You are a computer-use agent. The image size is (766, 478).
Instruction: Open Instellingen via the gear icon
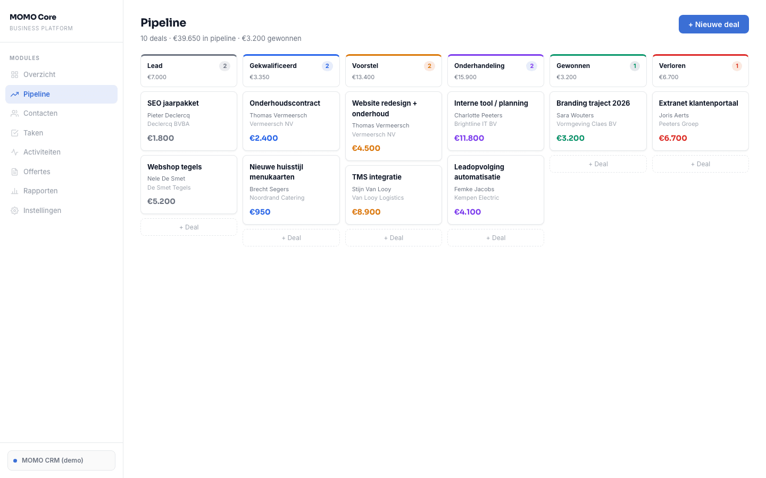(15, 210)
